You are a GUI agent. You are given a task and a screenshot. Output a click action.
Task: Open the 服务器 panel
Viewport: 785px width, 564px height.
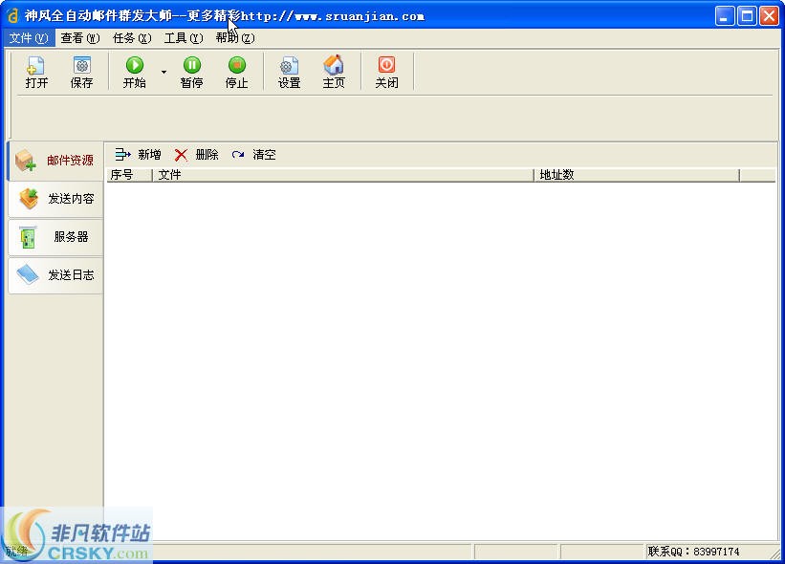point(57,236)
